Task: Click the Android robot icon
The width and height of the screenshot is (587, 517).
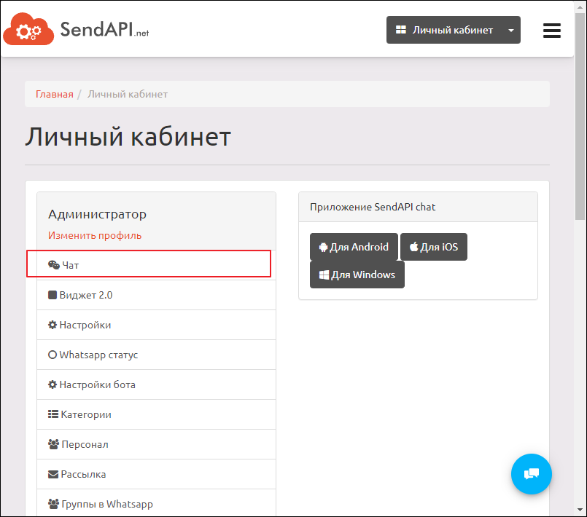Action: pyautogui.click(x=324, y=248)
